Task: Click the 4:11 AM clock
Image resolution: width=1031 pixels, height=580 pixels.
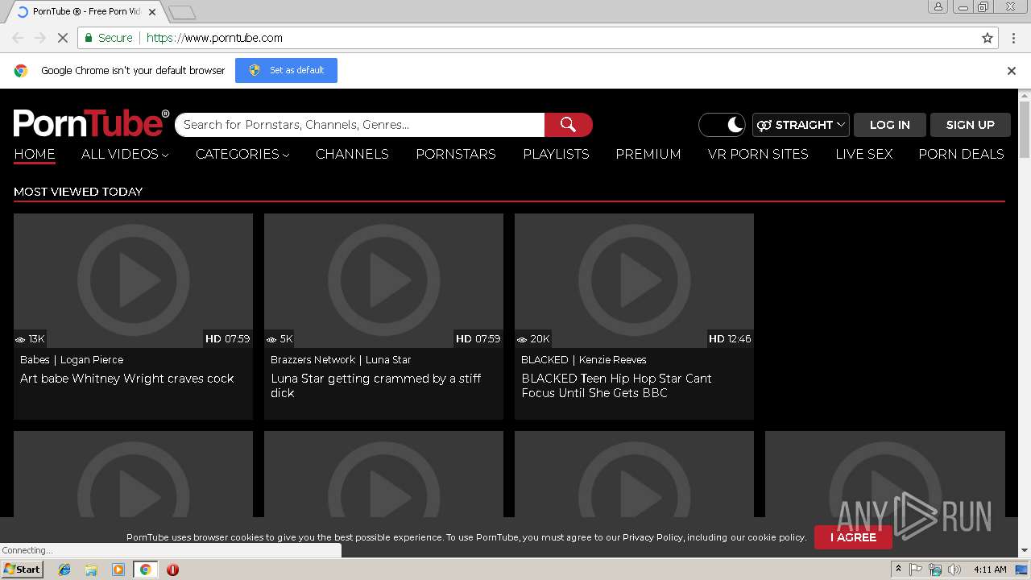Action: click(990, 570)
